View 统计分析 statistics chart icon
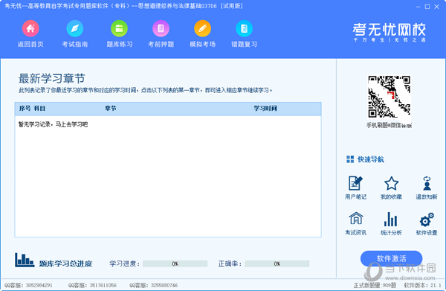 (x=391, y=219)
